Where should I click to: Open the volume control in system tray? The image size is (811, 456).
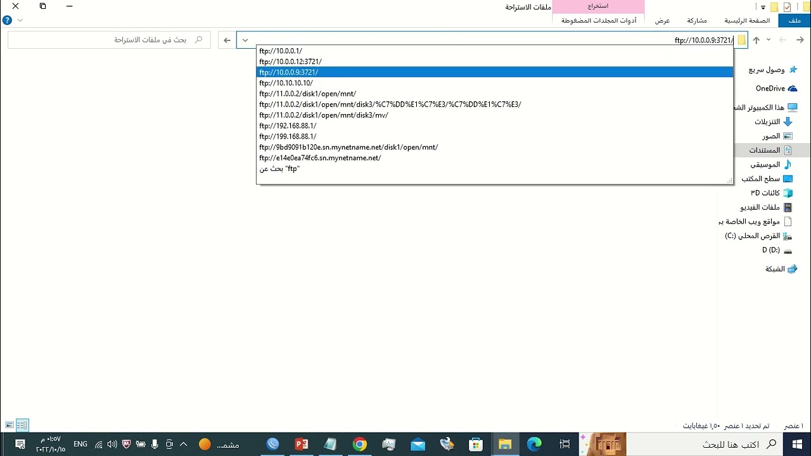(112, 444)
